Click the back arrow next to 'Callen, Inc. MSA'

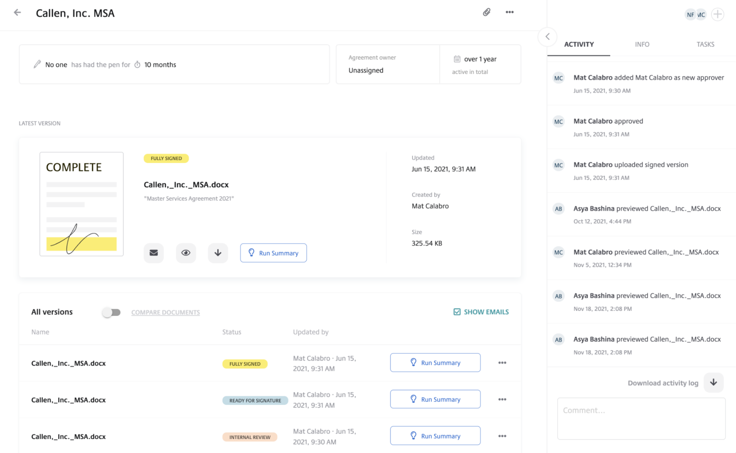point(17,12)
